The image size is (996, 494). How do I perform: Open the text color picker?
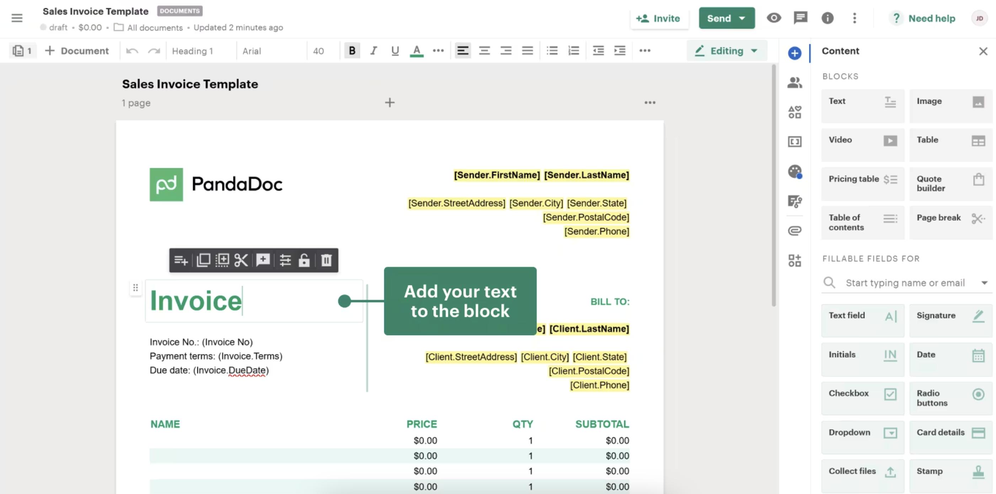click(416, 50)
